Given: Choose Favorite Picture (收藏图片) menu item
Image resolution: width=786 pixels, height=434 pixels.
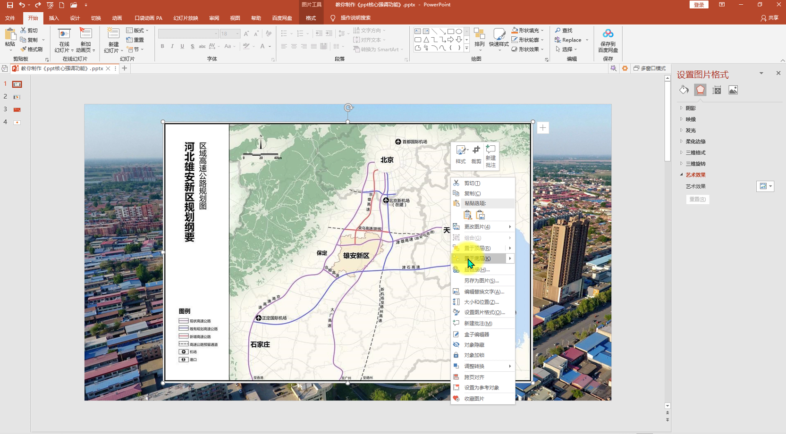Looking at the screenshot, I should coord(483,399).
